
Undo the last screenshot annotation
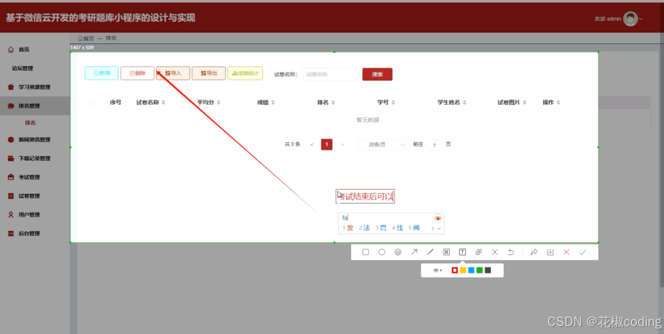point(511,252)
